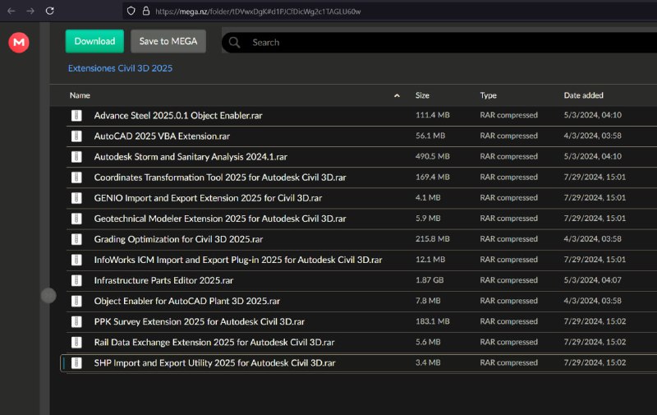Click the 215.8 MB size value

click(433, 239)
